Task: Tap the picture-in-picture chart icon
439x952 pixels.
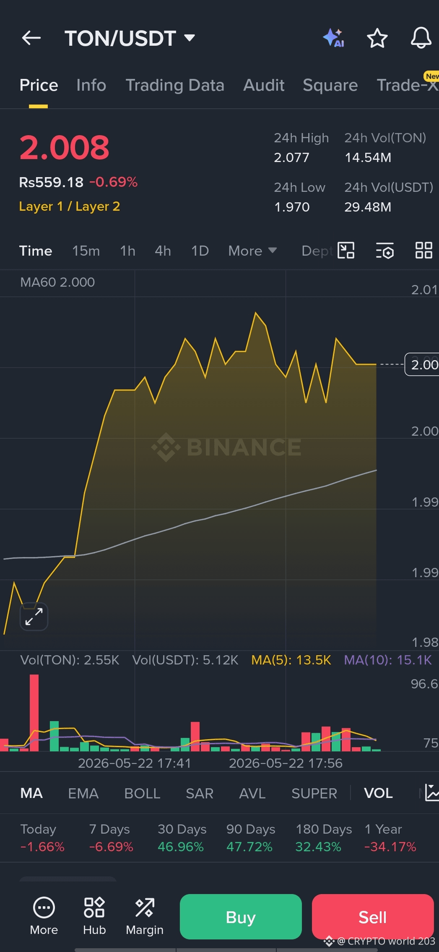Action: tap(346, 251)
